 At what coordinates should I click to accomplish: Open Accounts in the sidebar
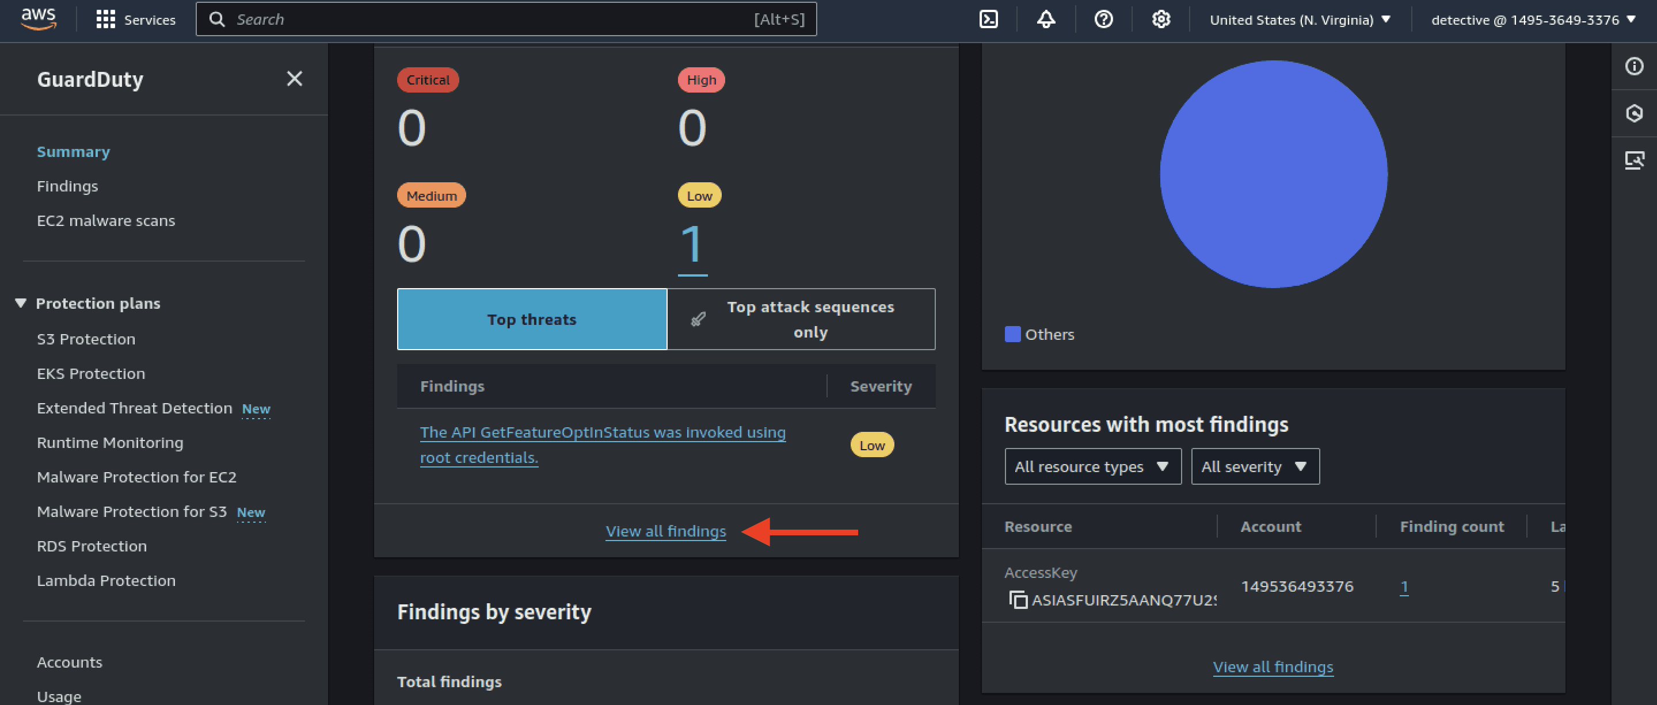70,662
